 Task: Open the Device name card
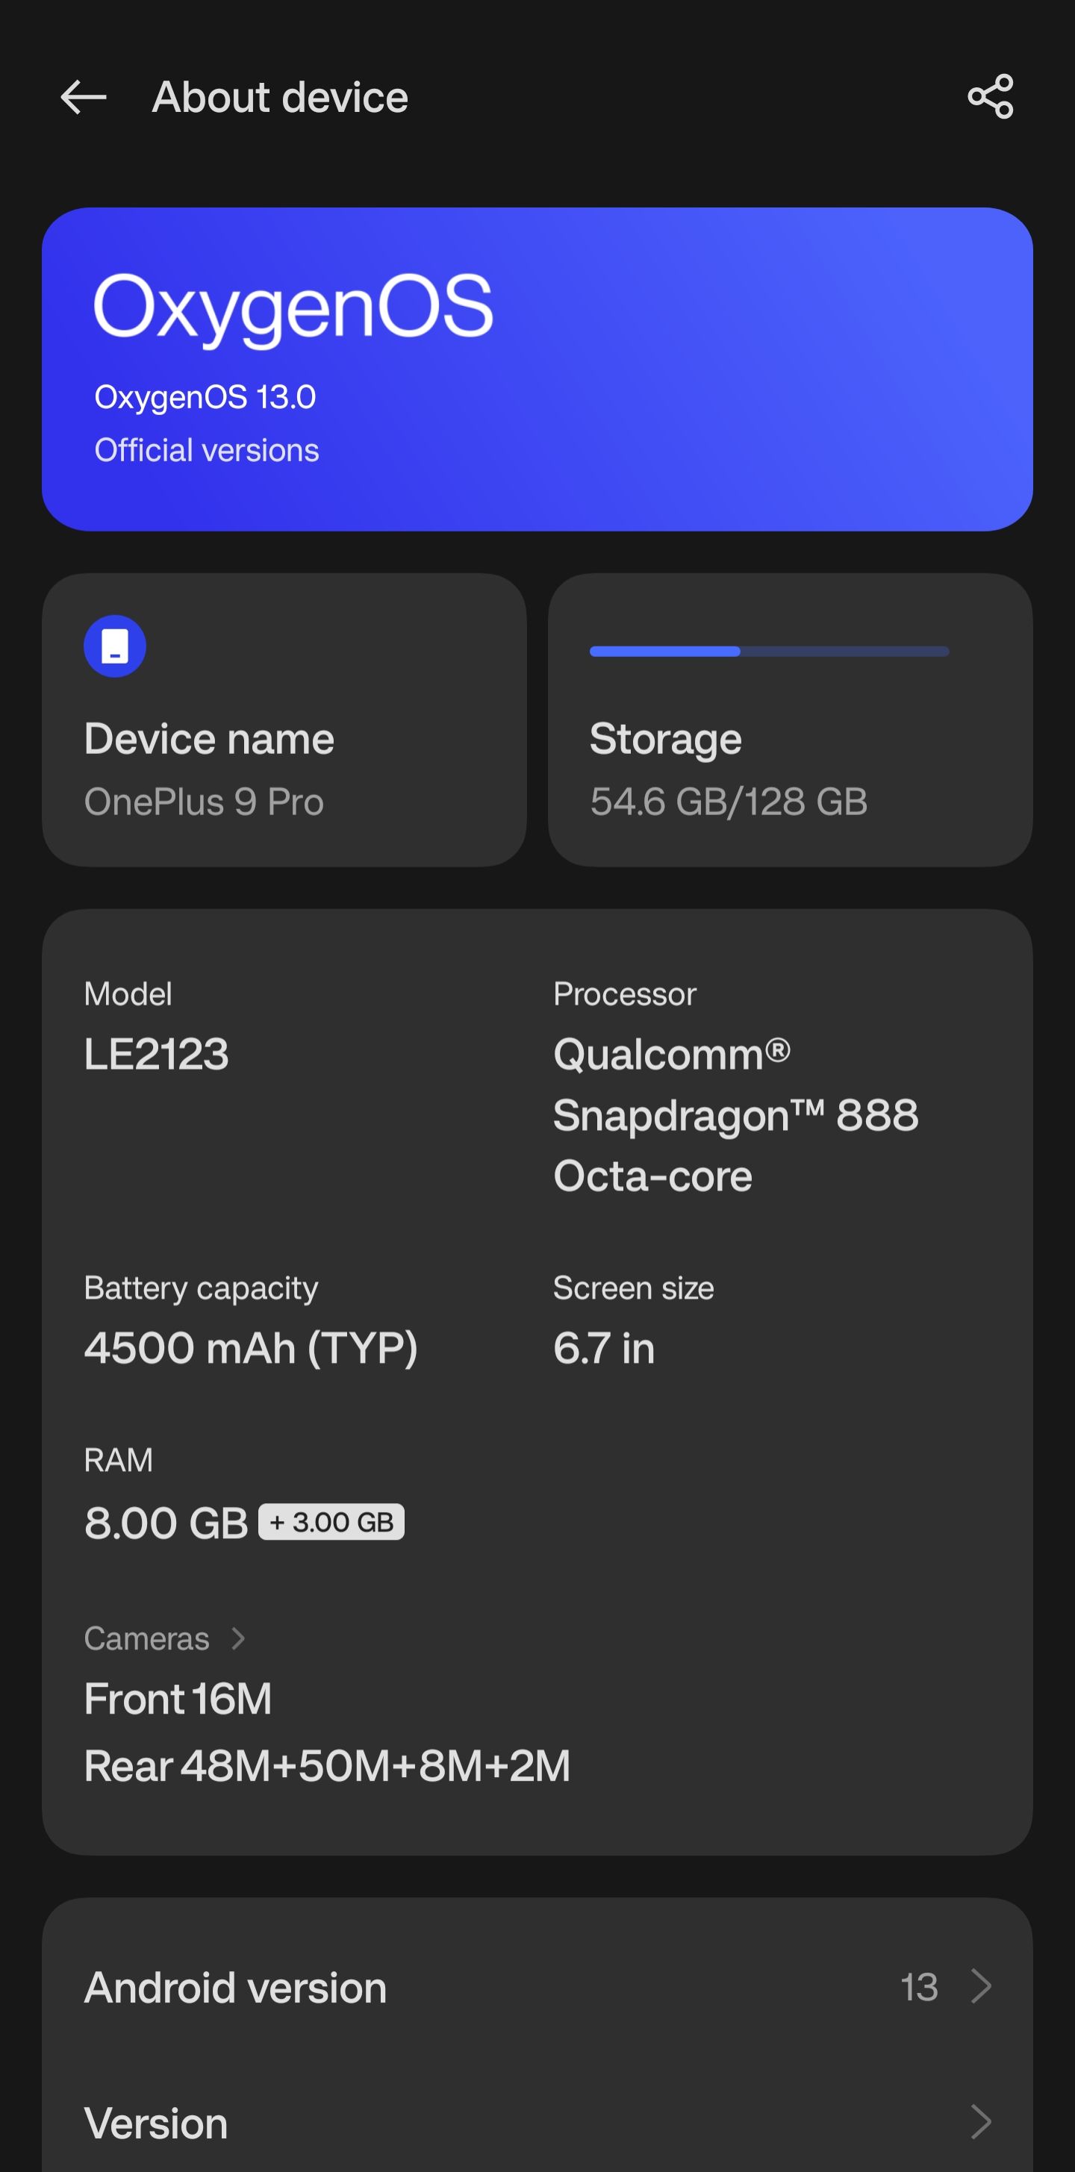(x=284, y=720)
